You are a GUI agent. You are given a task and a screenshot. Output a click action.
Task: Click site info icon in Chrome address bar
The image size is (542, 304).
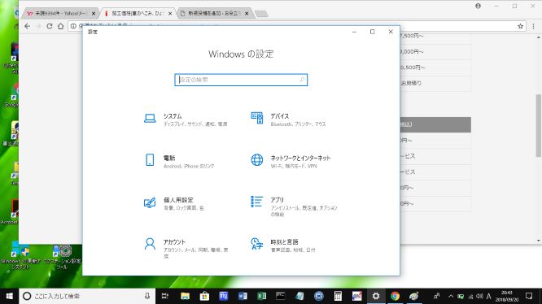(x=73, y=26)
